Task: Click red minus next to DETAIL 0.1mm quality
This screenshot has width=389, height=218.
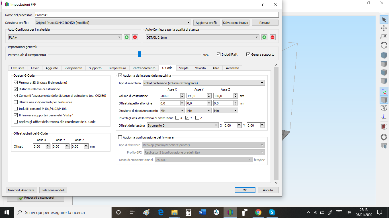Action: pos(273,37)
